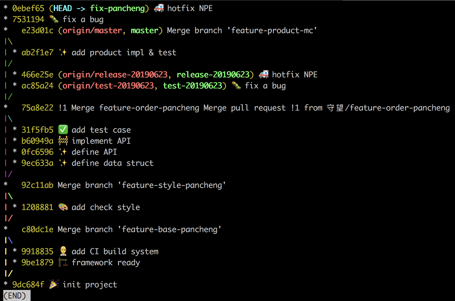Screen dimensions: 455x301
Task: Click the construction worker emoji on commit 9918835
Action: (63, 251)
